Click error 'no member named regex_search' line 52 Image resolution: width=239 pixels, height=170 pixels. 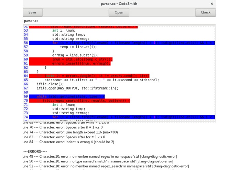(106, 166)
